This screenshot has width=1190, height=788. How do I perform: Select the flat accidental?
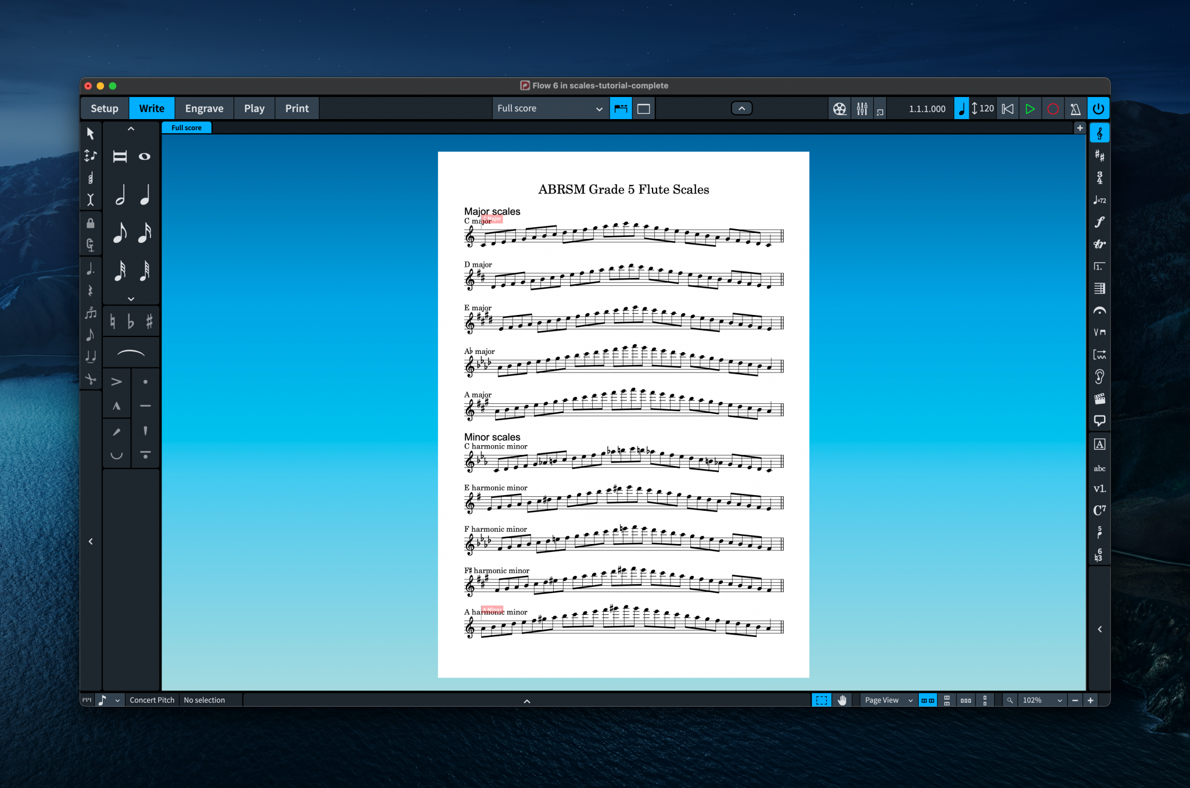tap(131, 321)
